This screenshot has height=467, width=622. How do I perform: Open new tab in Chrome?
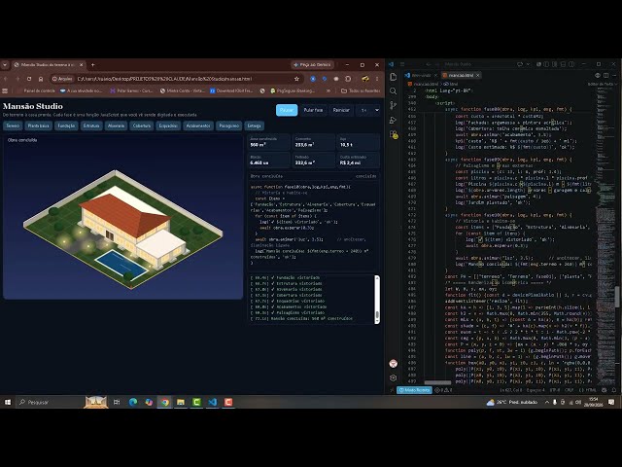93,65
